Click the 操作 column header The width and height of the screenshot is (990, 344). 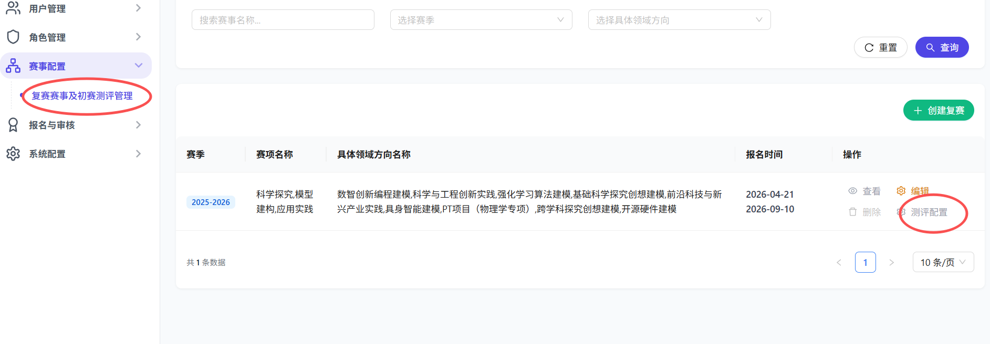coord(852,154)
